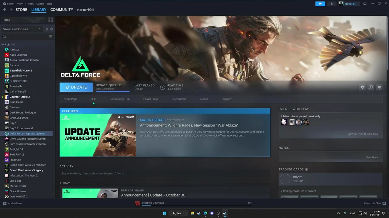Screen dimensions: 389x218
Task: Click the library search field
Action: click(x=24, y=37)
